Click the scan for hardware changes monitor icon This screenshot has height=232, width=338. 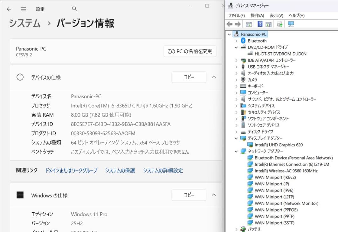[x=291, y=24]
